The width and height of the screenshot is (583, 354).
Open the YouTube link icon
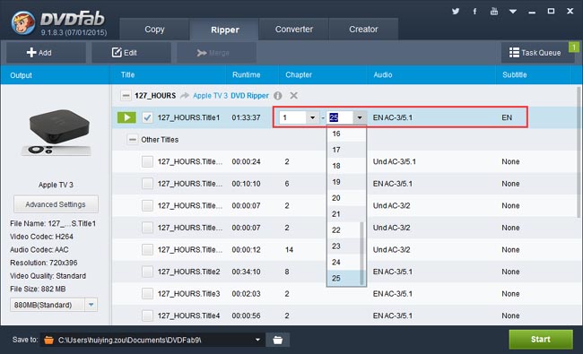pos(494,11)
